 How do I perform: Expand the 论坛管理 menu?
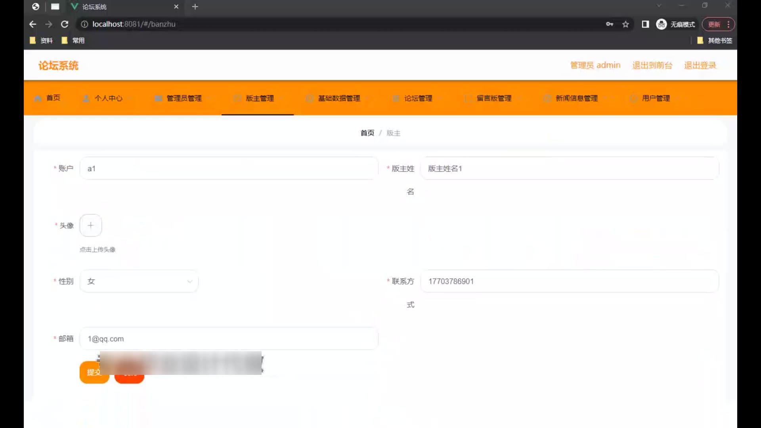[418, 98]
